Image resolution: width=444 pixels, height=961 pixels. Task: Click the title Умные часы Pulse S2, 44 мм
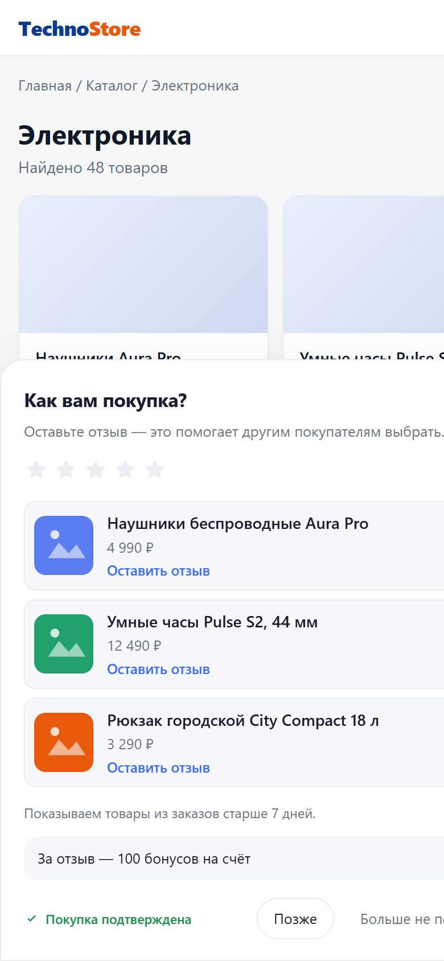(x=212, y=622)
